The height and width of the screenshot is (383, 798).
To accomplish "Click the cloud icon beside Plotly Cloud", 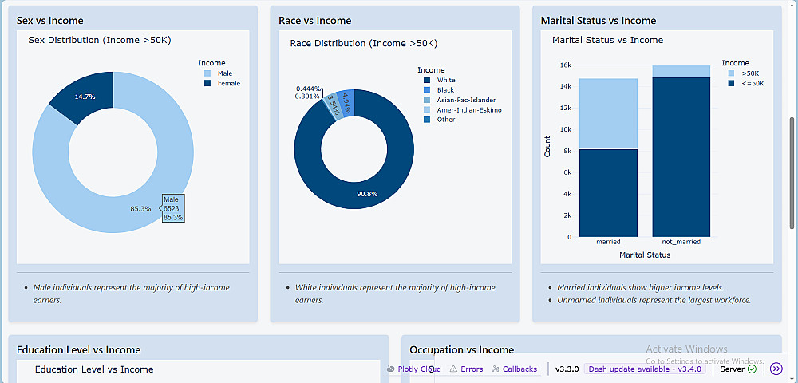I will [391, 369].
